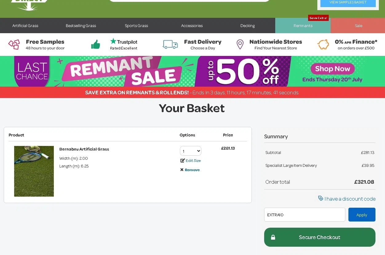Apply the discount code
385x255 pixels.
pyautogui.click(x=362, y=215)
